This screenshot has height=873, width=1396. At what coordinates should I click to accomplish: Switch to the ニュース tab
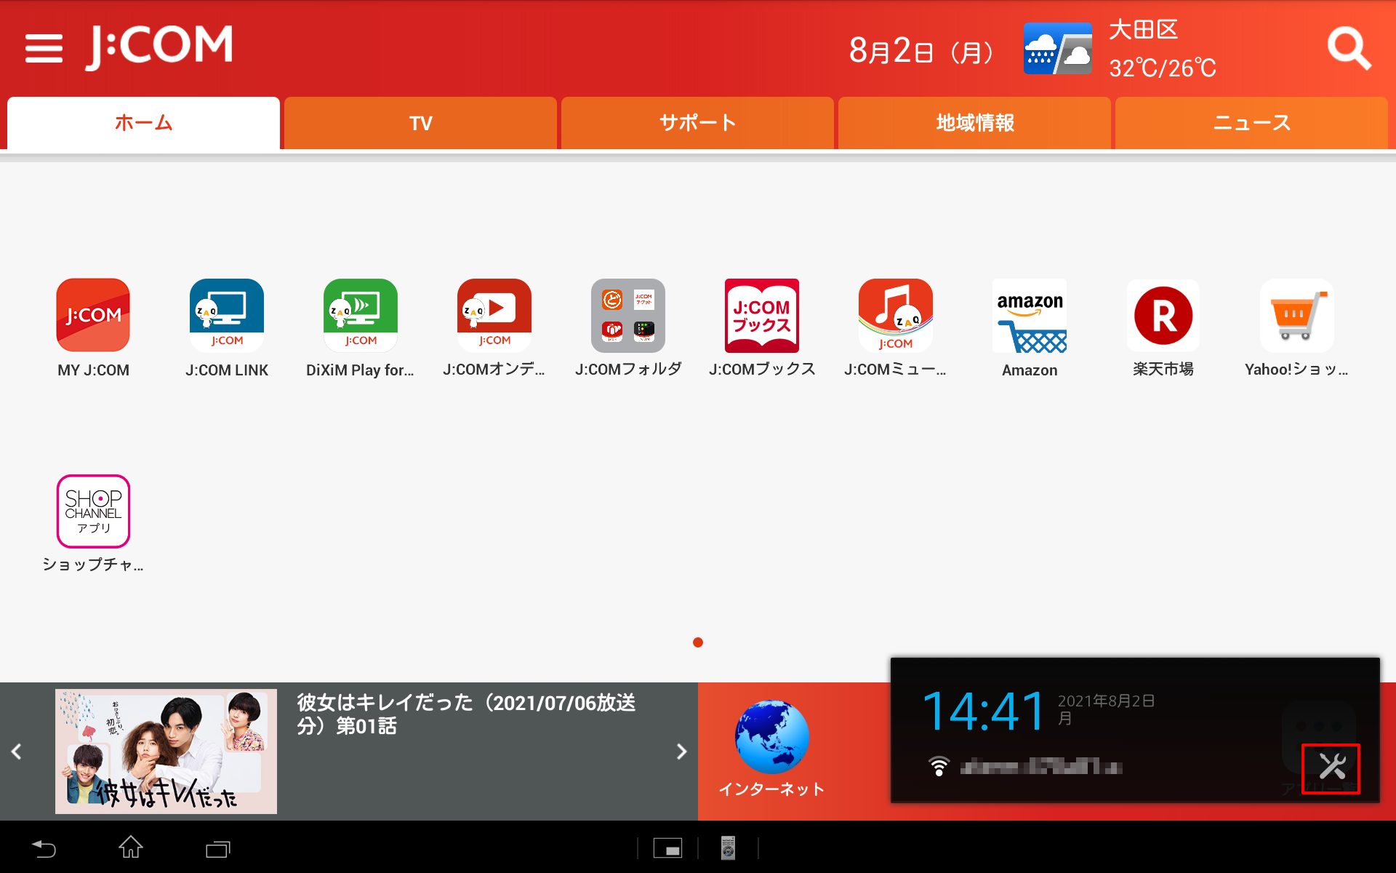coord(1251,123)
